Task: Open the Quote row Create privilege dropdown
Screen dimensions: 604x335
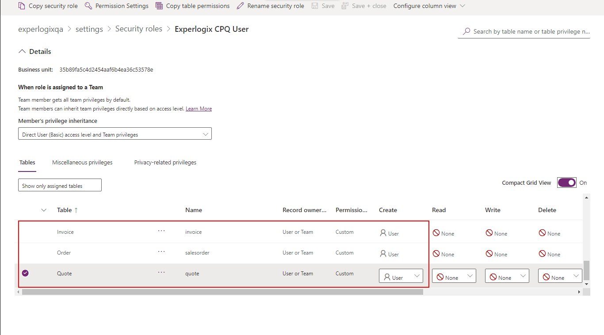Action: click(401, 276)
